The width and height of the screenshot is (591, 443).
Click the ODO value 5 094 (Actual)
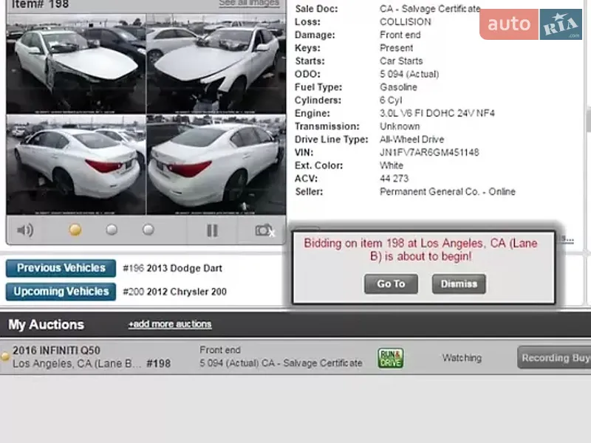[x=409, y=75]
